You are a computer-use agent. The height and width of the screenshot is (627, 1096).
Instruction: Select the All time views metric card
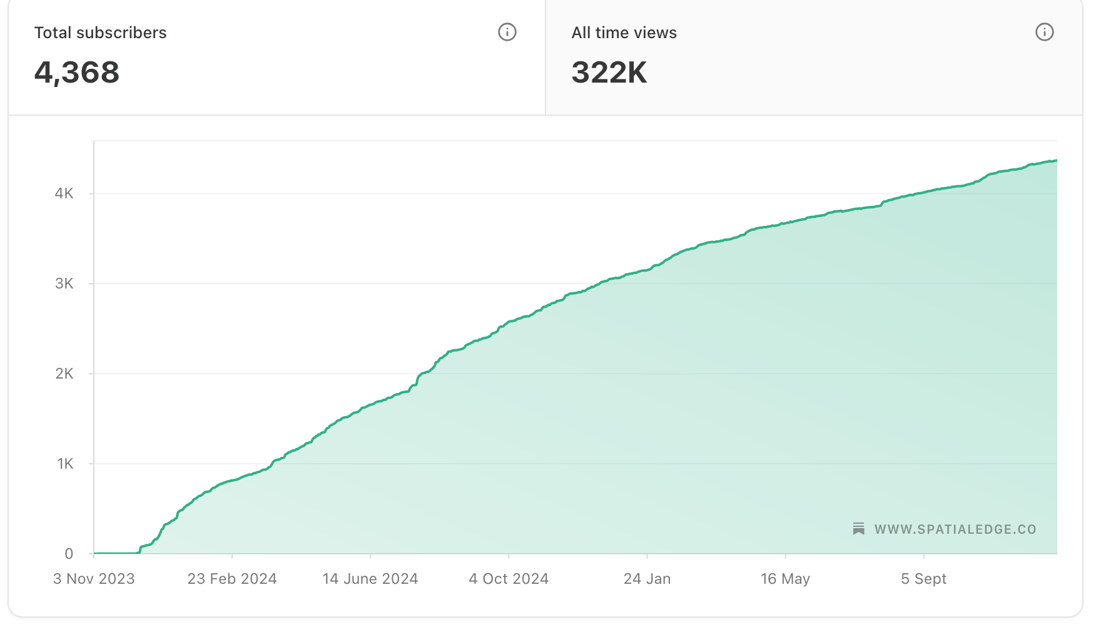[x=813, y=56]
